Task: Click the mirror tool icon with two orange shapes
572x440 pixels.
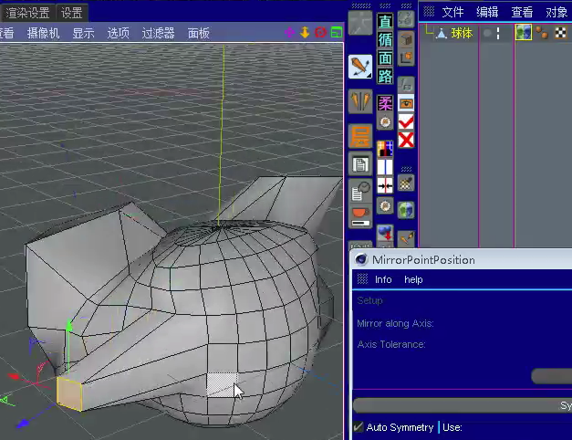Action: pos(360,101)
